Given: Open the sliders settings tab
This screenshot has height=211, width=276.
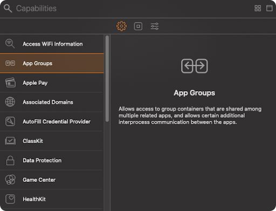Looking at the screenshot, I should 155,26.
